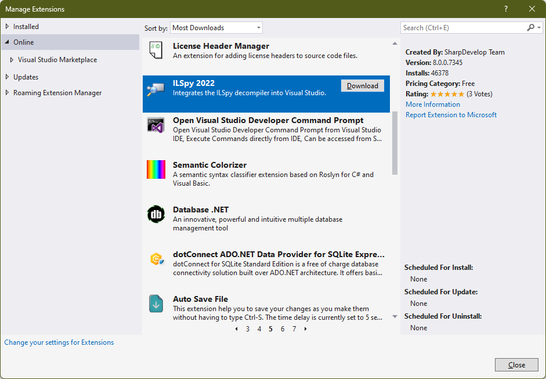Go to previous page arrow
Screen dimensions: 546x379
(236, 329)
